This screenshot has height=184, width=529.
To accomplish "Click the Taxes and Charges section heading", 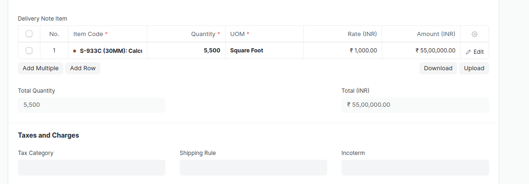I will tap(48, 135).
